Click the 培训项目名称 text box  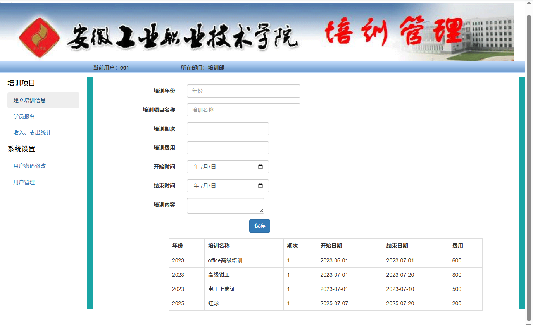(x=243, y=110)
